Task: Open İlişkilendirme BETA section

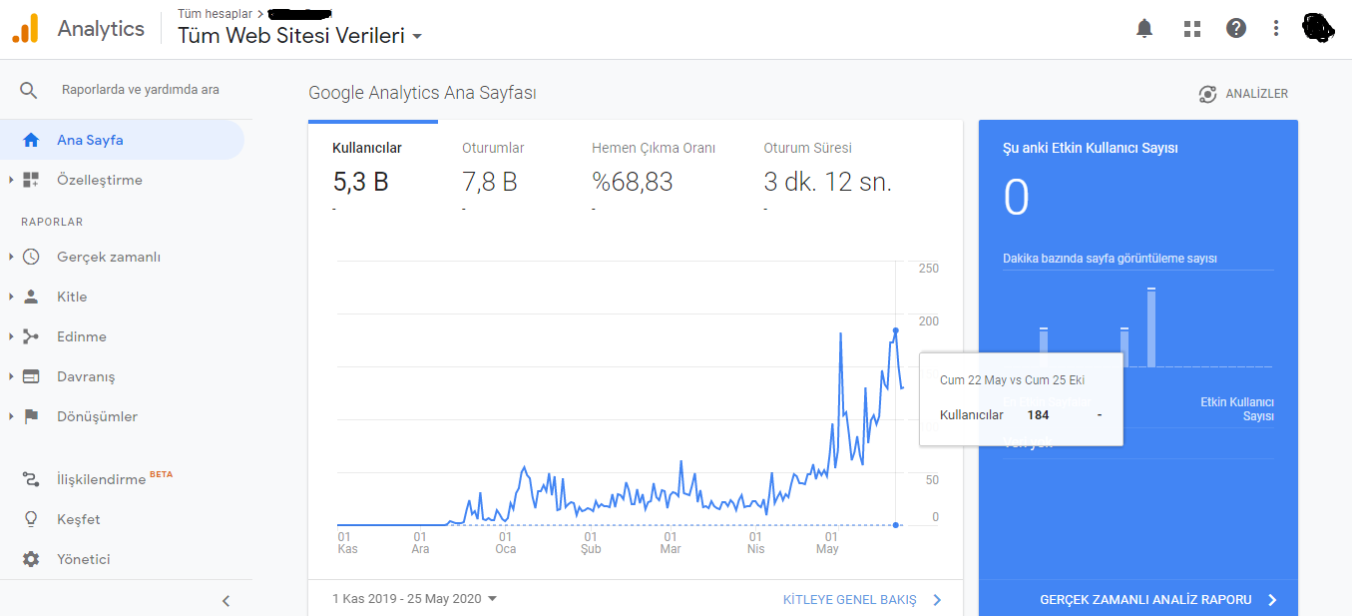Action: coord(115,479)
